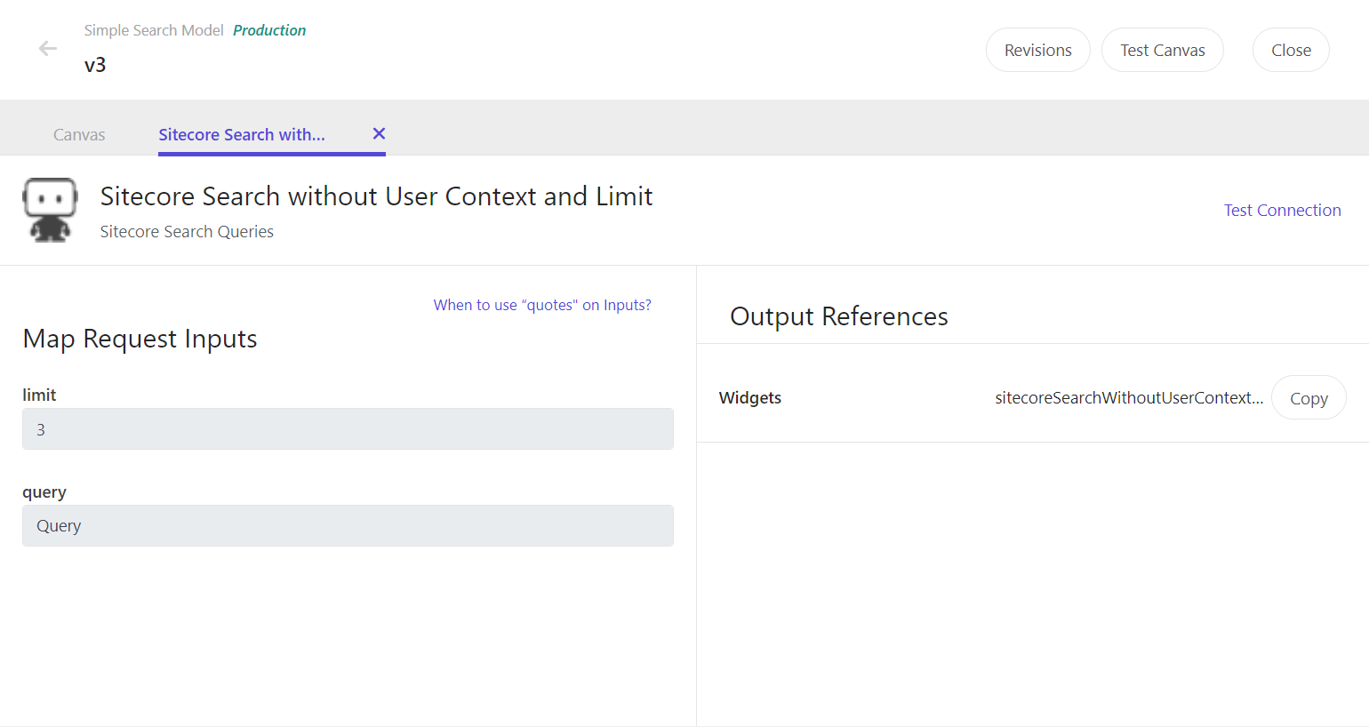Screen dimensions: 1369x727
Task: Click the v3 version label
Action: coord(95,64)
